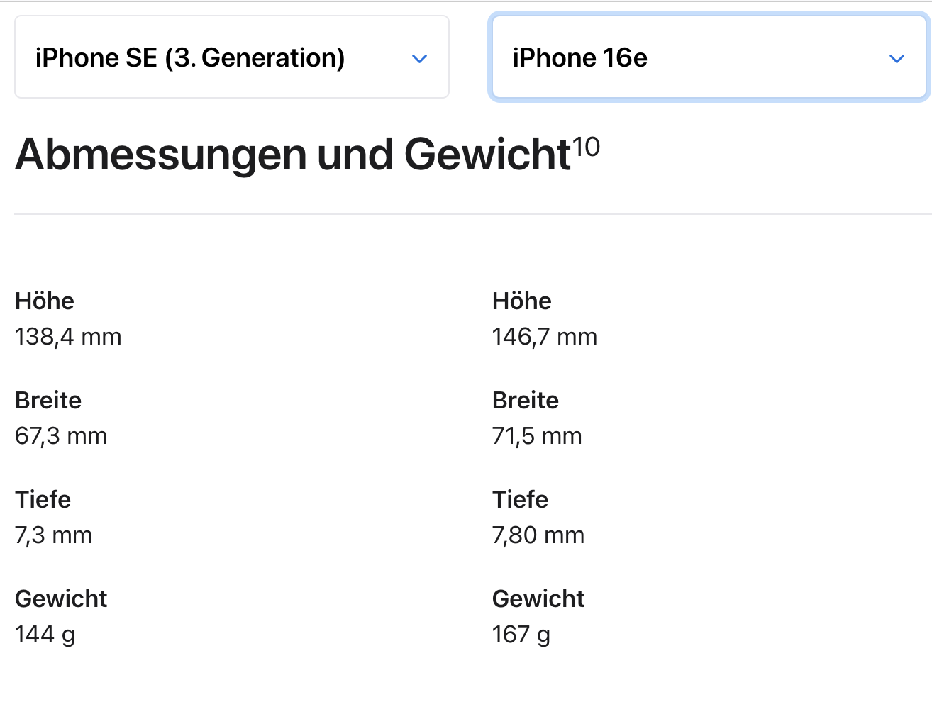Click the Tiefe label in the left column
The height and width of the screenshot is (702, 932).
[43, 499]
